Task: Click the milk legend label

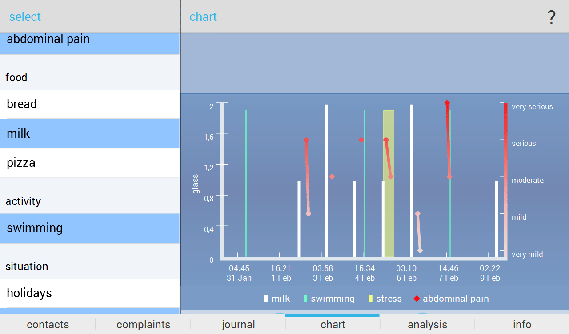Action: (x=280, y=299)
